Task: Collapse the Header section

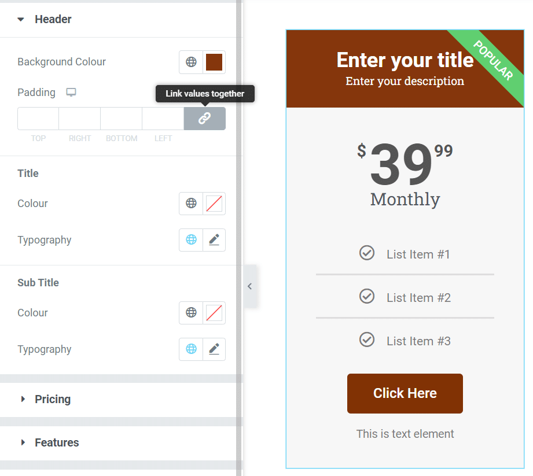Action: pyautogui.click(x=21, y=19)
